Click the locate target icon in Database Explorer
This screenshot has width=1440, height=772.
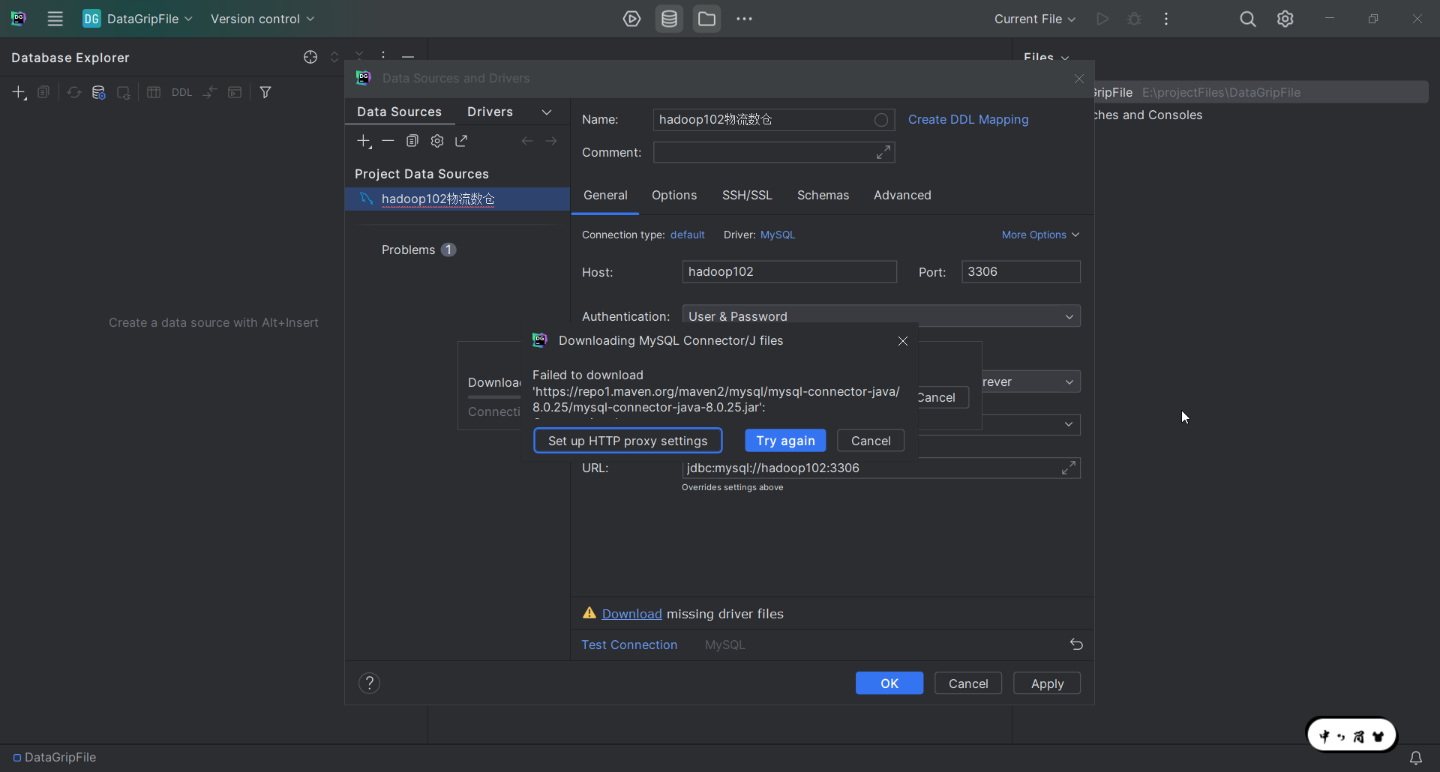point(310,57)
